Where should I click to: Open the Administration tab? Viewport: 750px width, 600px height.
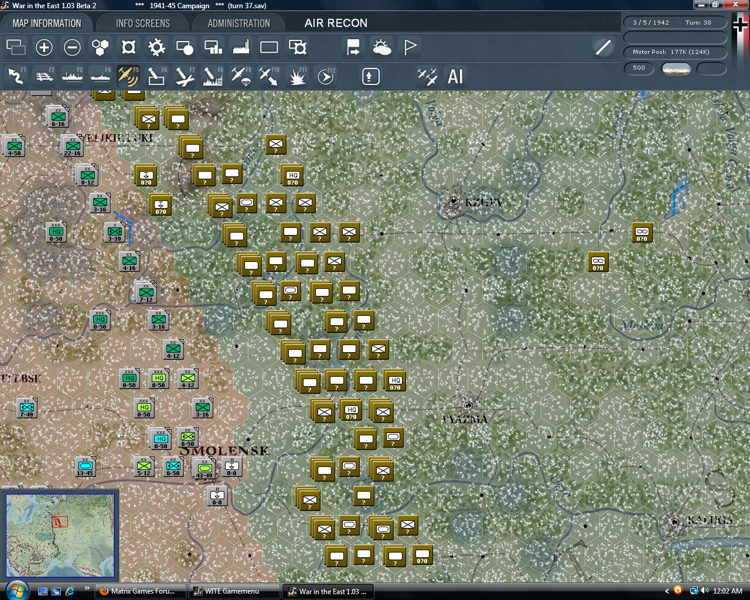[x=238, y=23]
